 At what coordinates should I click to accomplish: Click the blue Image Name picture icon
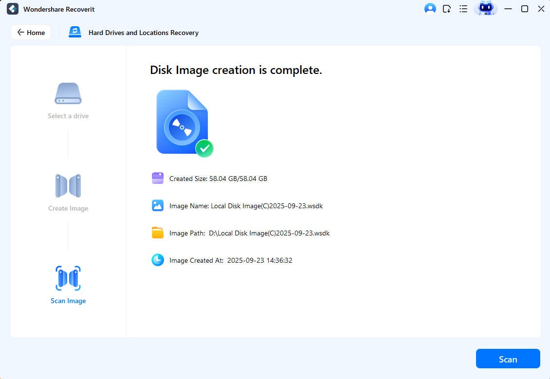tap(157, 205)
